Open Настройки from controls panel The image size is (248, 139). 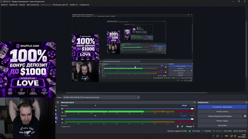pyautogui.click(x=222, y=125)
